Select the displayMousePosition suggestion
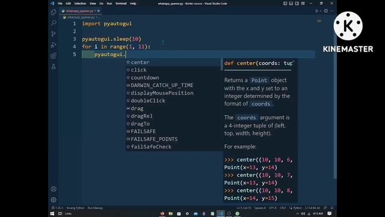This screenshot has height=217, width=385. point(173,93)
